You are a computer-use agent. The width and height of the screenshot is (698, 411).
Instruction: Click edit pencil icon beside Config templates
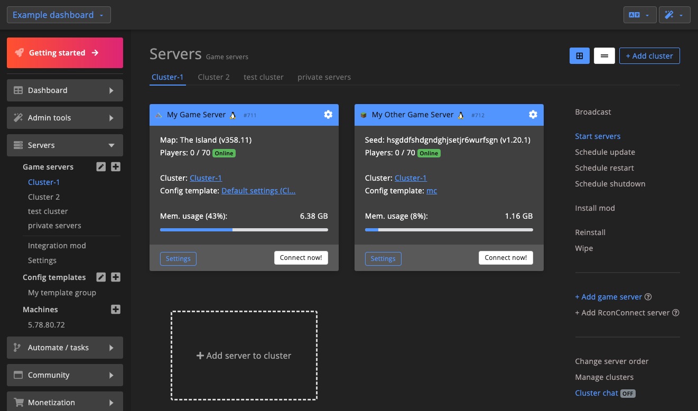pos(101,277)
